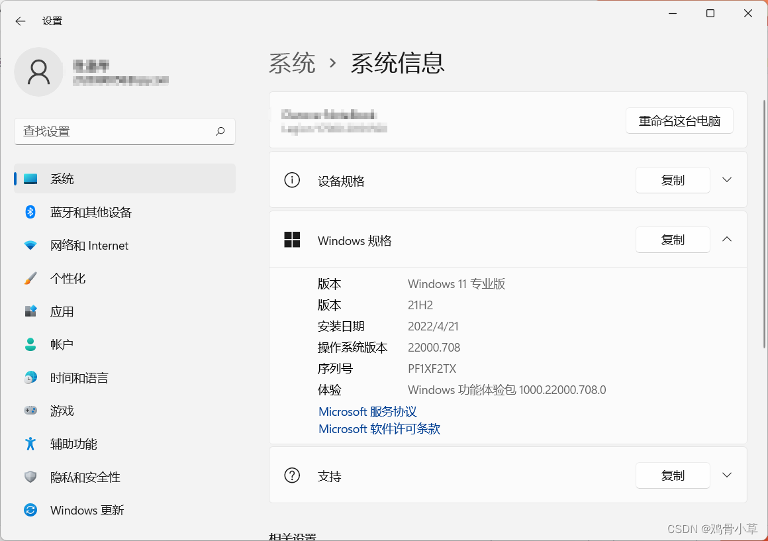Click the 设备规格 info circle icon

coord(292,180)
